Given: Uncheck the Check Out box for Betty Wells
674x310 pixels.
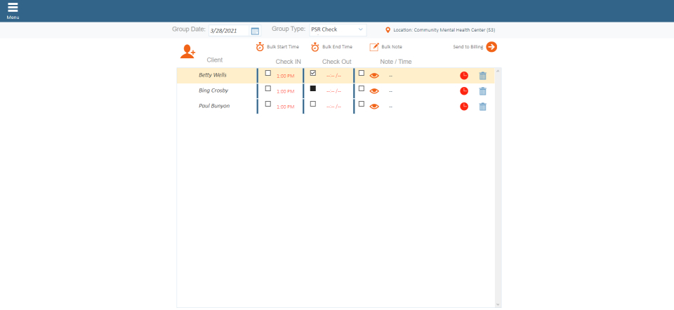Looking at the screenshot, I should click(x=313, y=73).
